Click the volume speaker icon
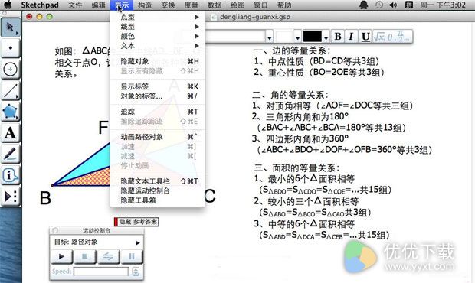 tap(393, 5)
